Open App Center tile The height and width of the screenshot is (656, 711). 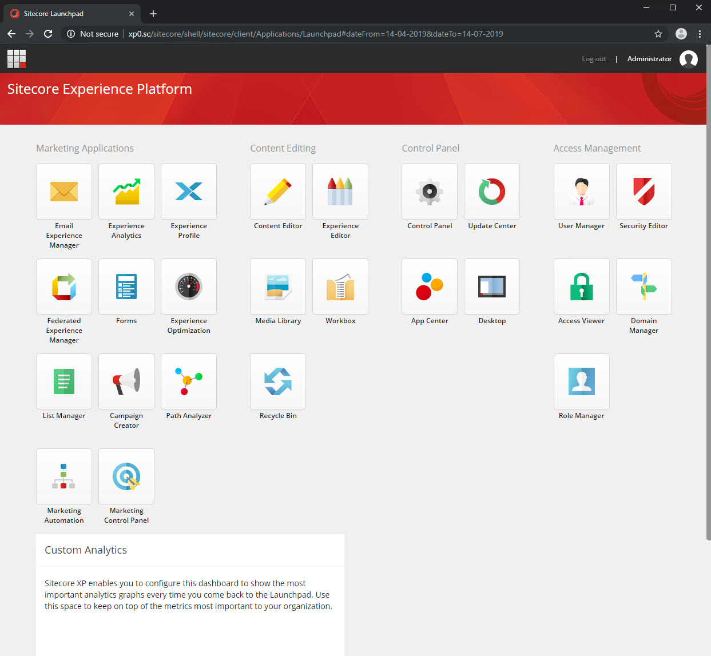430,287
